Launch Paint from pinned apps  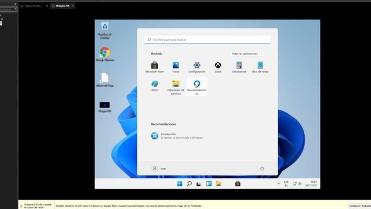click(x=155, y=86)
